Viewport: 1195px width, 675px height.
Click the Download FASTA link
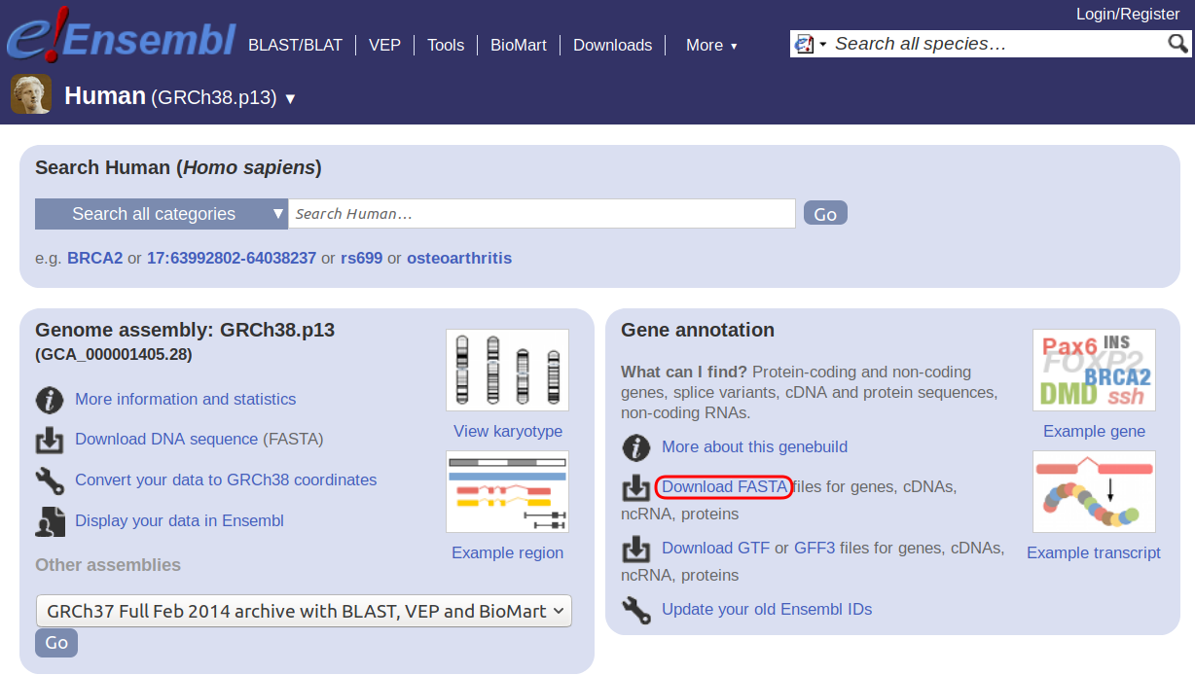pyautogui.click(x=724, y=486)
